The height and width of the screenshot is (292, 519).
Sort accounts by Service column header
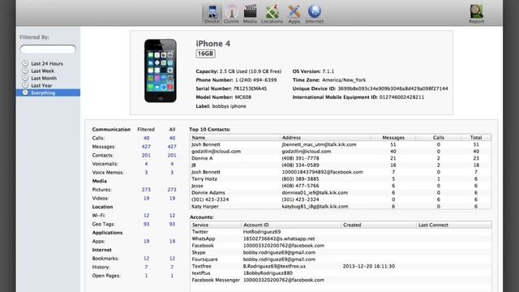click(x=216, y=225)
